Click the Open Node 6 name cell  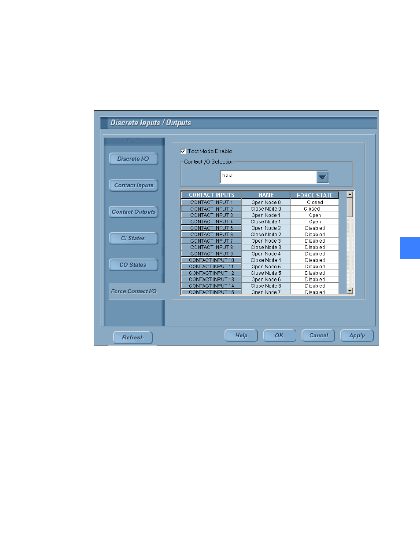pos(266,280)
